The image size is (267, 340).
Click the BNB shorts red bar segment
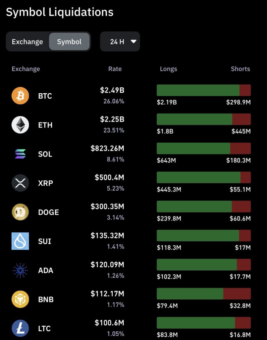pos(237,294)
